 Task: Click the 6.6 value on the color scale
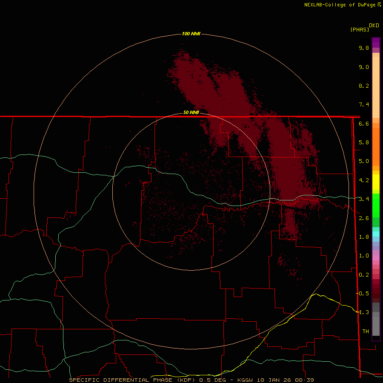pos(364,123)
